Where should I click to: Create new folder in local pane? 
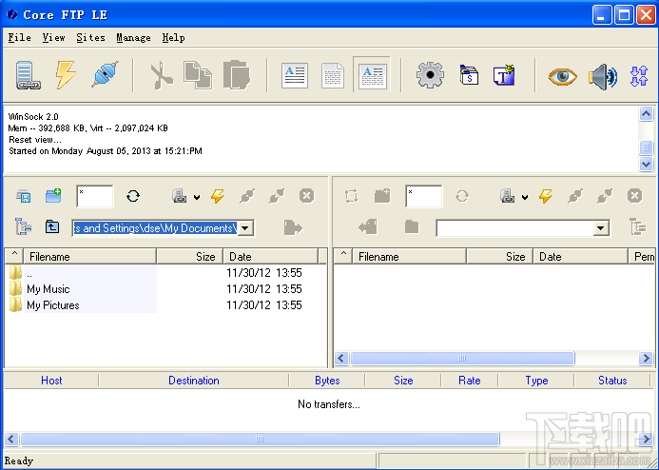coord(53,196)
